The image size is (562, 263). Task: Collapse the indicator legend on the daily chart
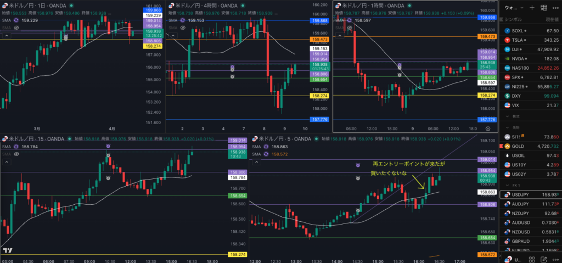click(x=6, y=35)
